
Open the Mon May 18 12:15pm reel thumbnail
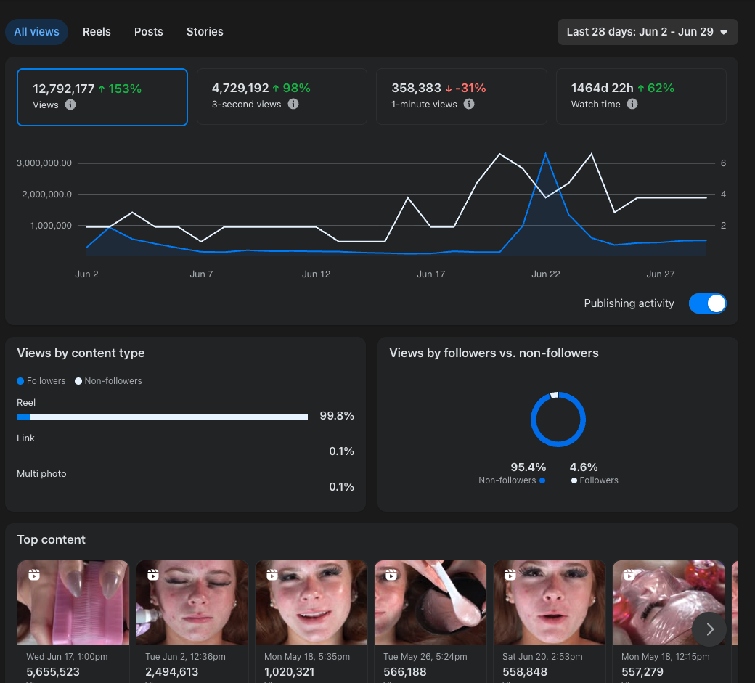(x=669, y=602)
